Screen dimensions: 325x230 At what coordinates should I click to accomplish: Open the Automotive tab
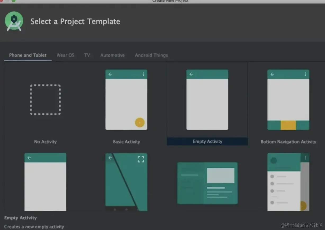click(x=112, y=55)
